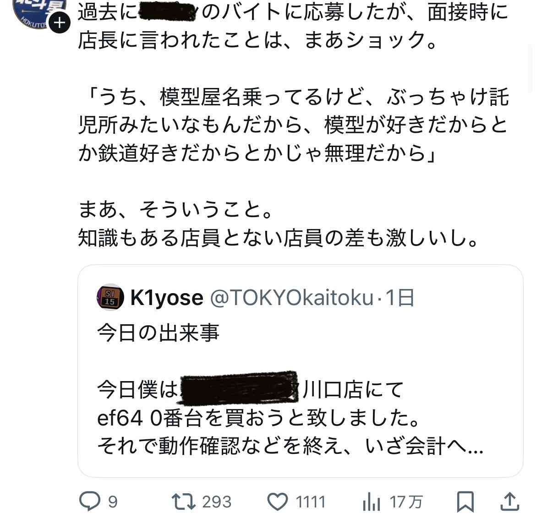Tap the 17万 view count
Image resolution: width=536 pixels, height=529 pixels.
pos(406,502)
